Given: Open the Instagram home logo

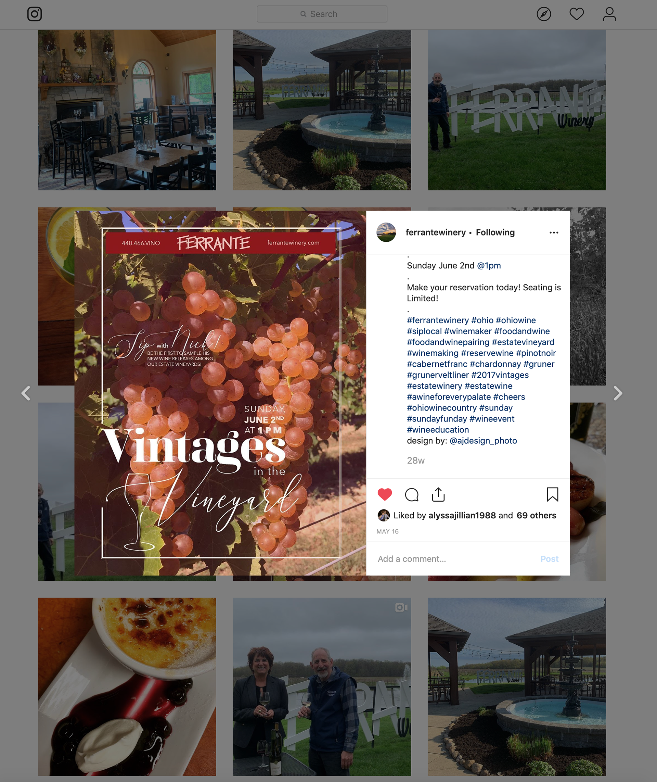Looking at the screenshot, I should (x=35, y=14).
